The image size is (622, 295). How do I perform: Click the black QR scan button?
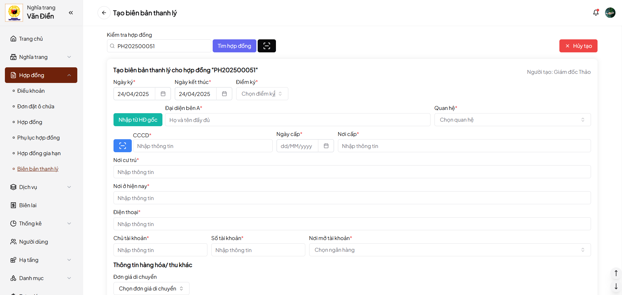(266, 46)
